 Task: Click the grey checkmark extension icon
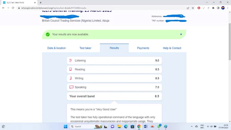point(203,8)
